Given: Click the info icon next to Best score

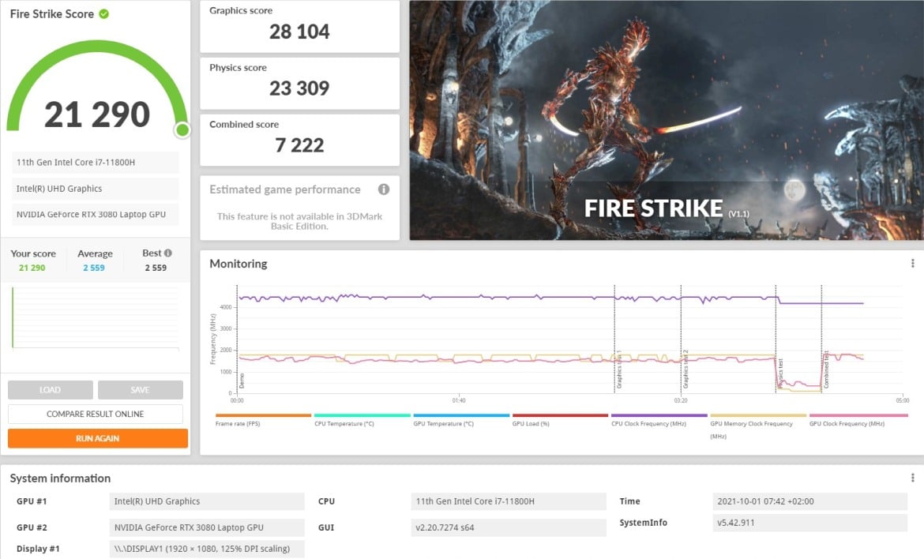Looking at the screenshot, I should click(168, 253).
